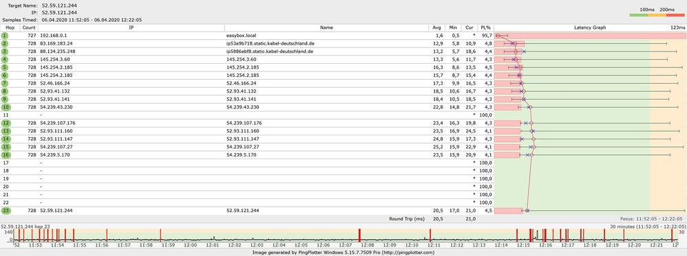Click the green hop 4 circle
The height and width of the screenshot is (256, 687).
(x=5, y=60)
